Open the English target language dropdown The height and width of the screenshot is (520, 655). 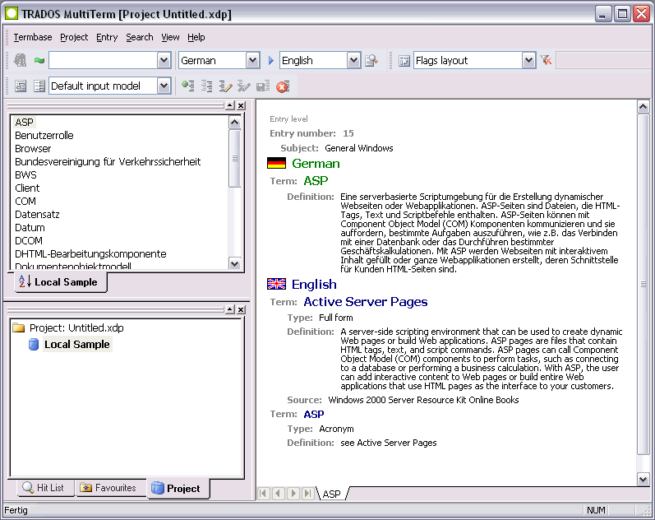(353, 61)
